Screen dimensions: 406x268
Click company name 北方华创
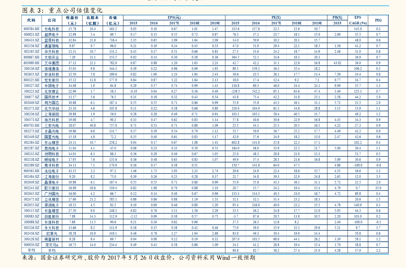(51, 109)
